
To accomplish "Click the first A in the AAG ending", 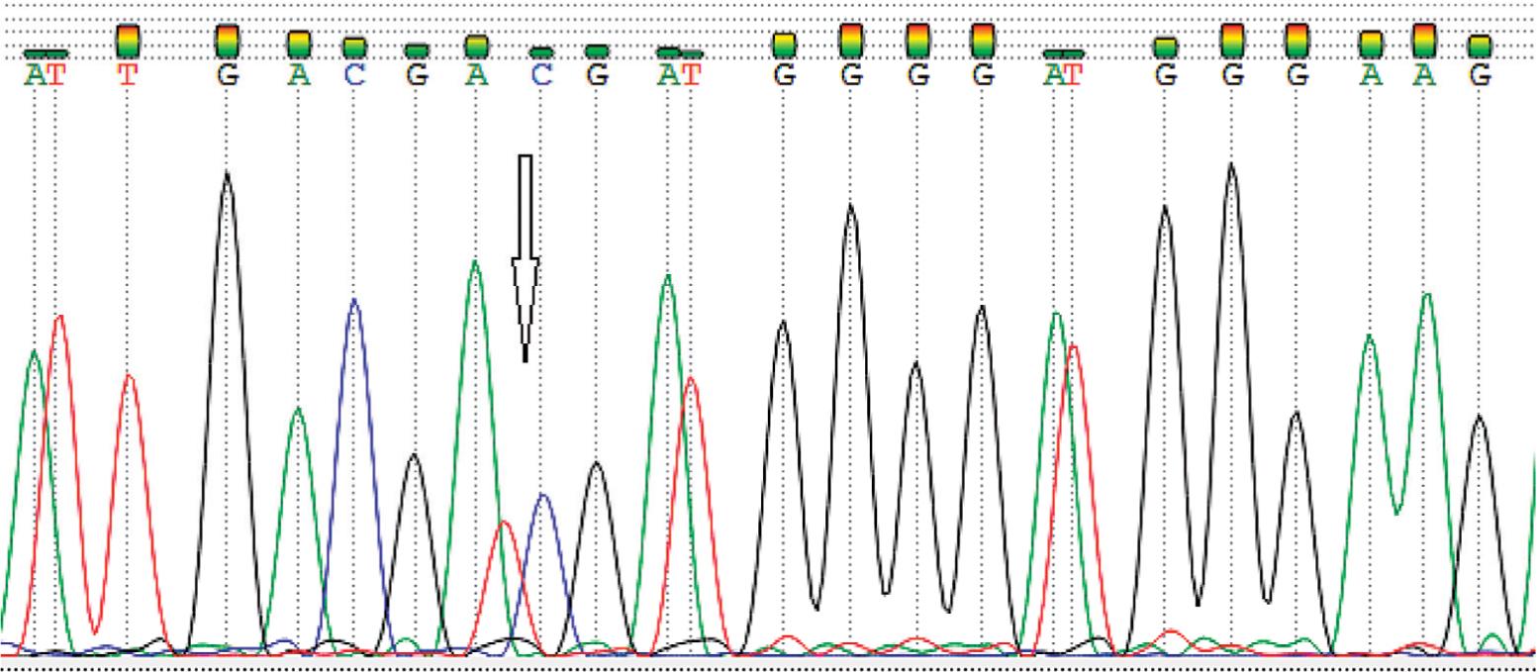I will point(1371,75).
